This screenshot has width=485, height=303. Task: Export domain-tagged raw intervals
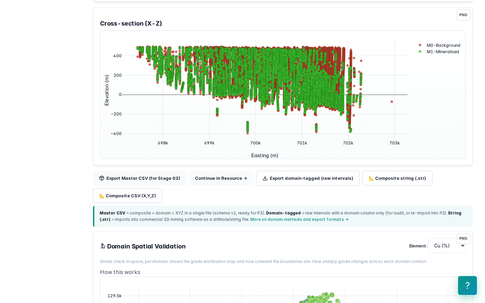[308, 178]
